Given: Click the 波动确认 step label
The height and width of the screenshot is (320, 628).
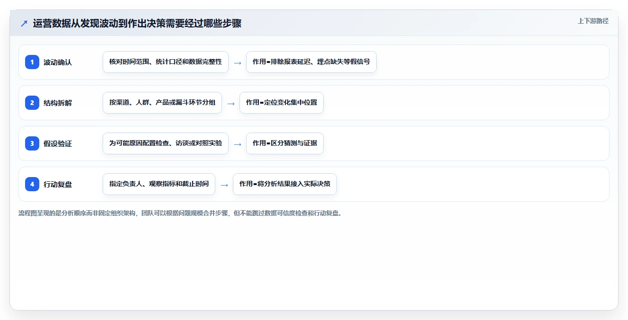Looking at the screenshot, I should point(58,62).
